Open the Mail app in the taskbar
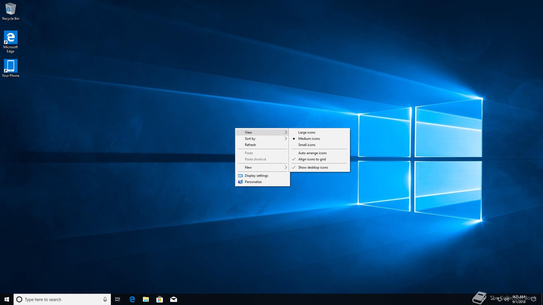The width and height of the screenshot is (543, 305). pyautogui.click(x=174, y=299)
